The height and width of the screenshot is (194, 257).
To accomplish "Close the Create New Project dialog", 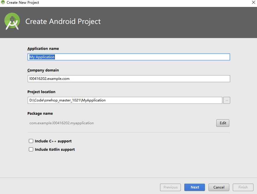I will pos(253,3).
